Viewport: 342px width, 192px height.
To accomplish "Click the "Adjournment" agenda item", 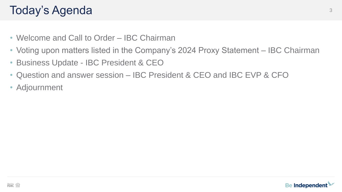I will (x=39, y=87).
